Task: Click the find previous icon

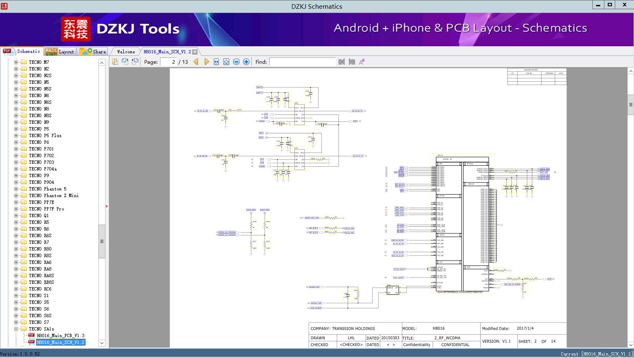Action: tap(342, 62)
